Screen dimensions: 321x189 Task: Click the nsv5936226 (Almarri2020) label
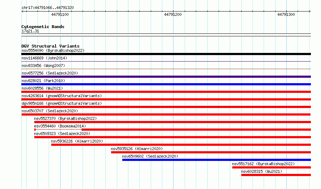77,141
